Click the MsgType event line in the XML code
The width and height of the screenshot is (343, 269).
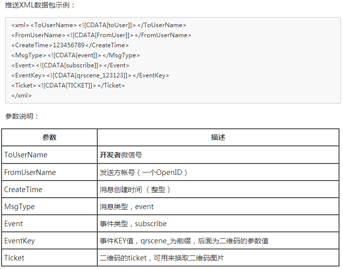(x=76, y=55)
